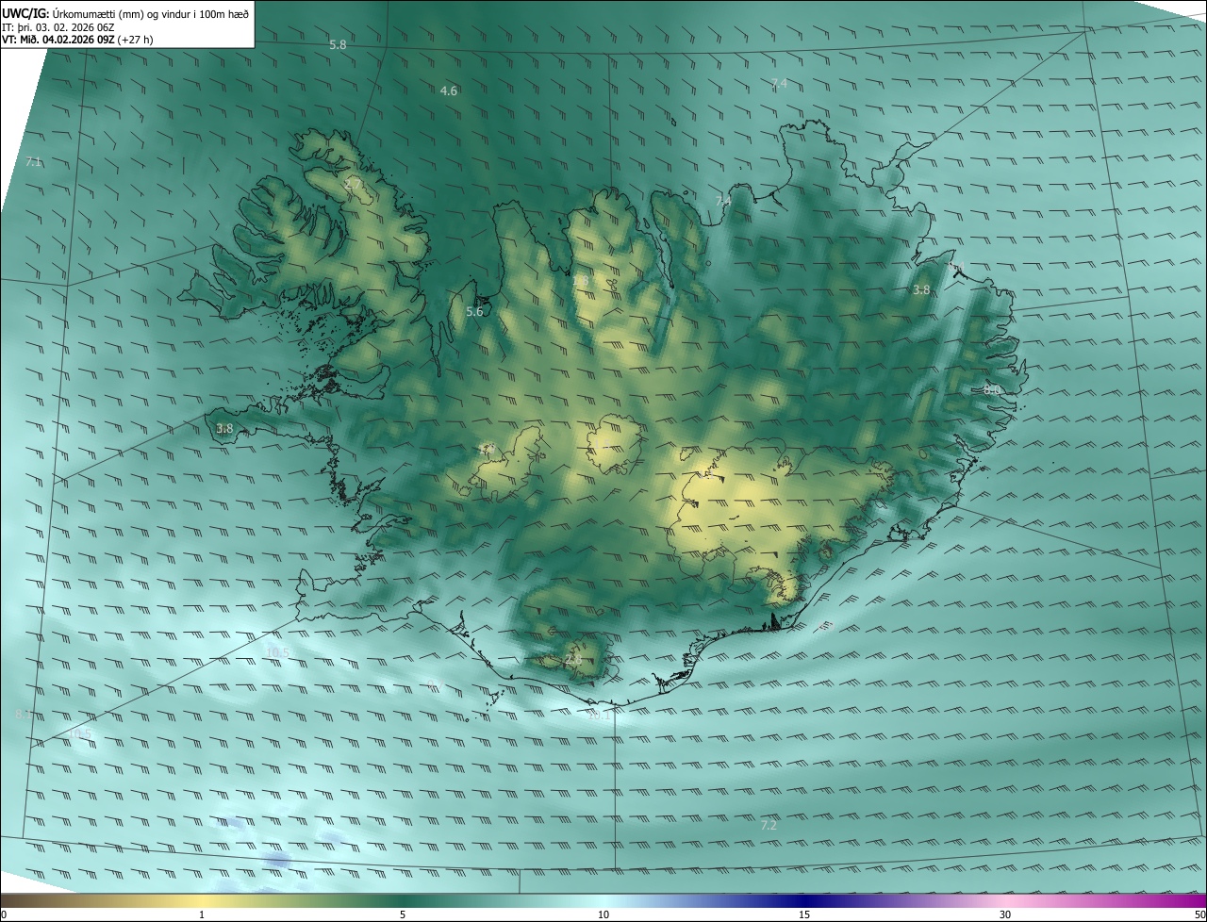Click the 1.8 value label in north Iceland

tap(580, 280)
